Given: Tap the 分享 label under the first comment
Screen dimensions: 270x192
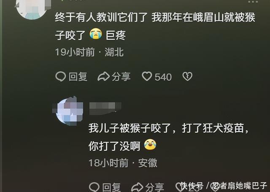Looking at the screenshot, I should pyautogui.click(x=121, y=77).
